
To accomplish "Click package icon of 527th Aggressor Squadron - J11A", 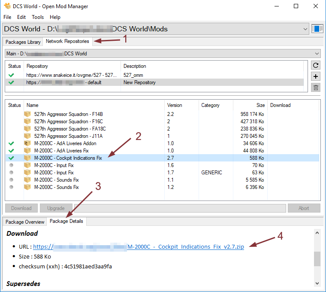I will coord(27,136).
